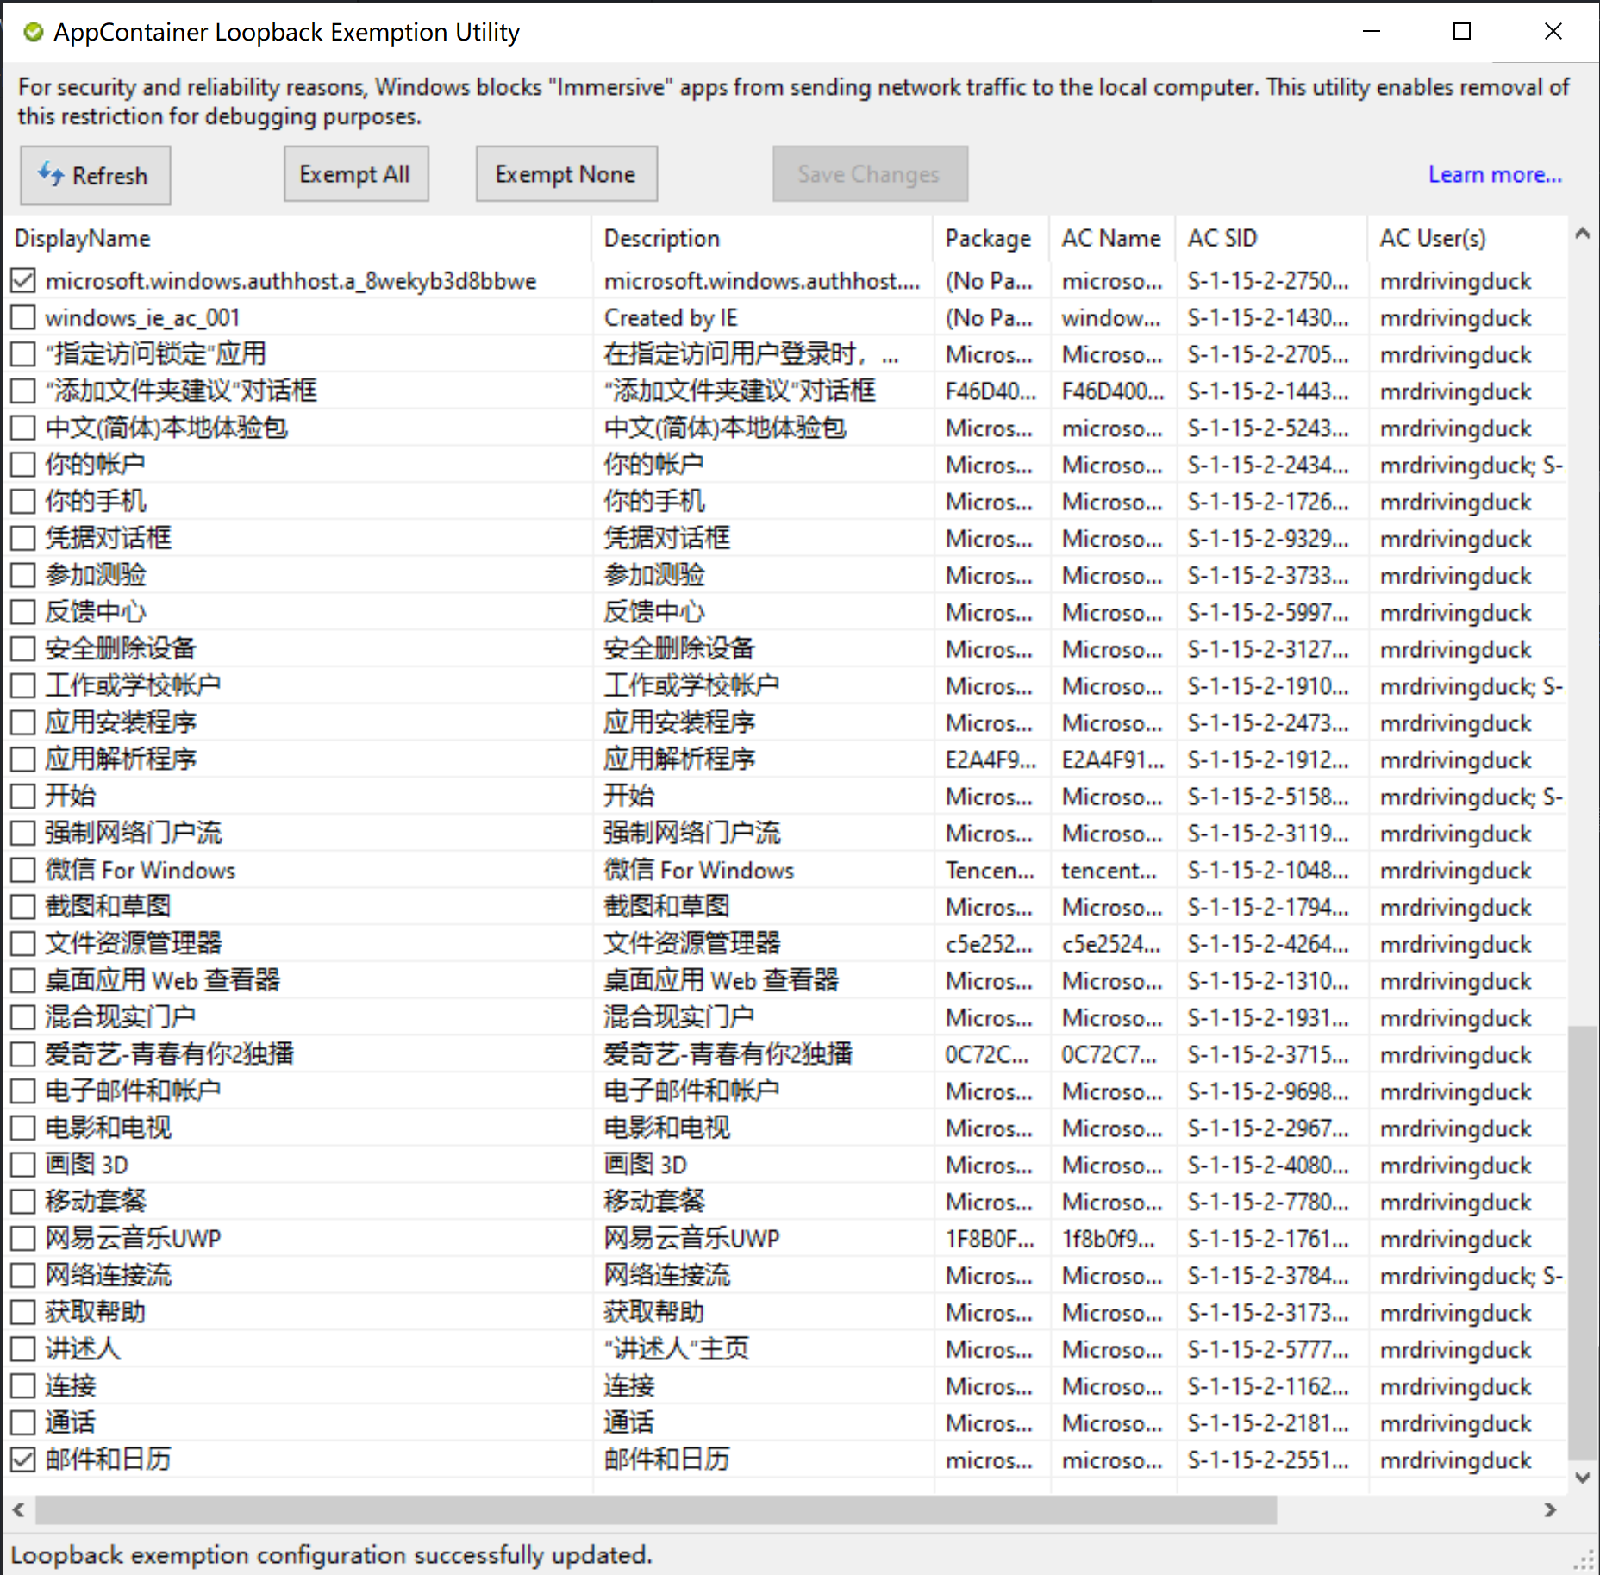
Task: Check the windows_ie_ac_001 checkbox
Action: (x=23, y=318)
